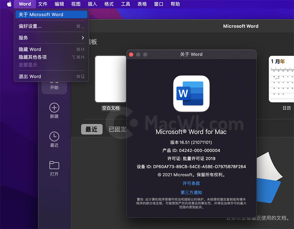Choose 退出 Word in the menu

[51, 77]
